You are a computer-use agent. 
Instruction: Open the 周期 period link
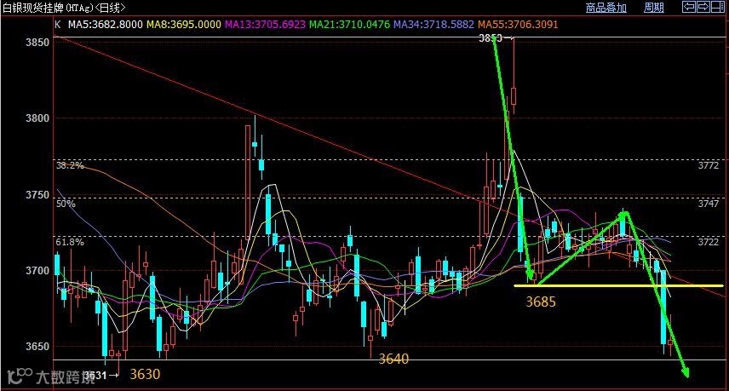(654, 8)
